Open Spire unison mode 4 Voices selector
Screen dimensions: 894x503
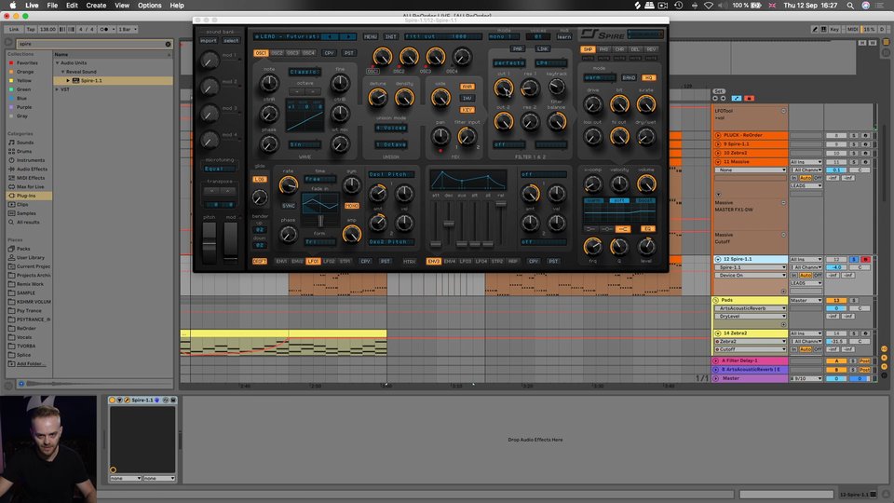tap(390, 128)
